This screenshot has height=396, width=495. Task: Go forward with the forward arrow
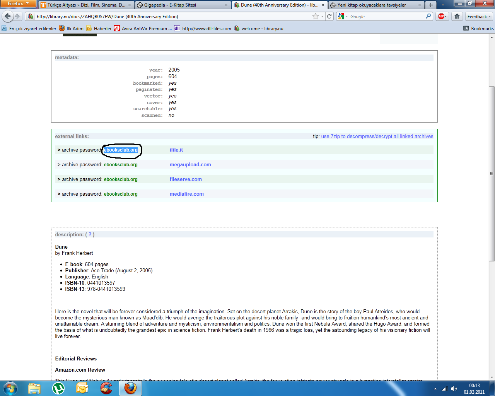tap(17, 16)
